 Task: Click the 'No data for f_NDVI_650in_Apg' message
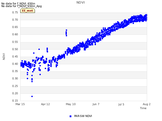point(22,6)
